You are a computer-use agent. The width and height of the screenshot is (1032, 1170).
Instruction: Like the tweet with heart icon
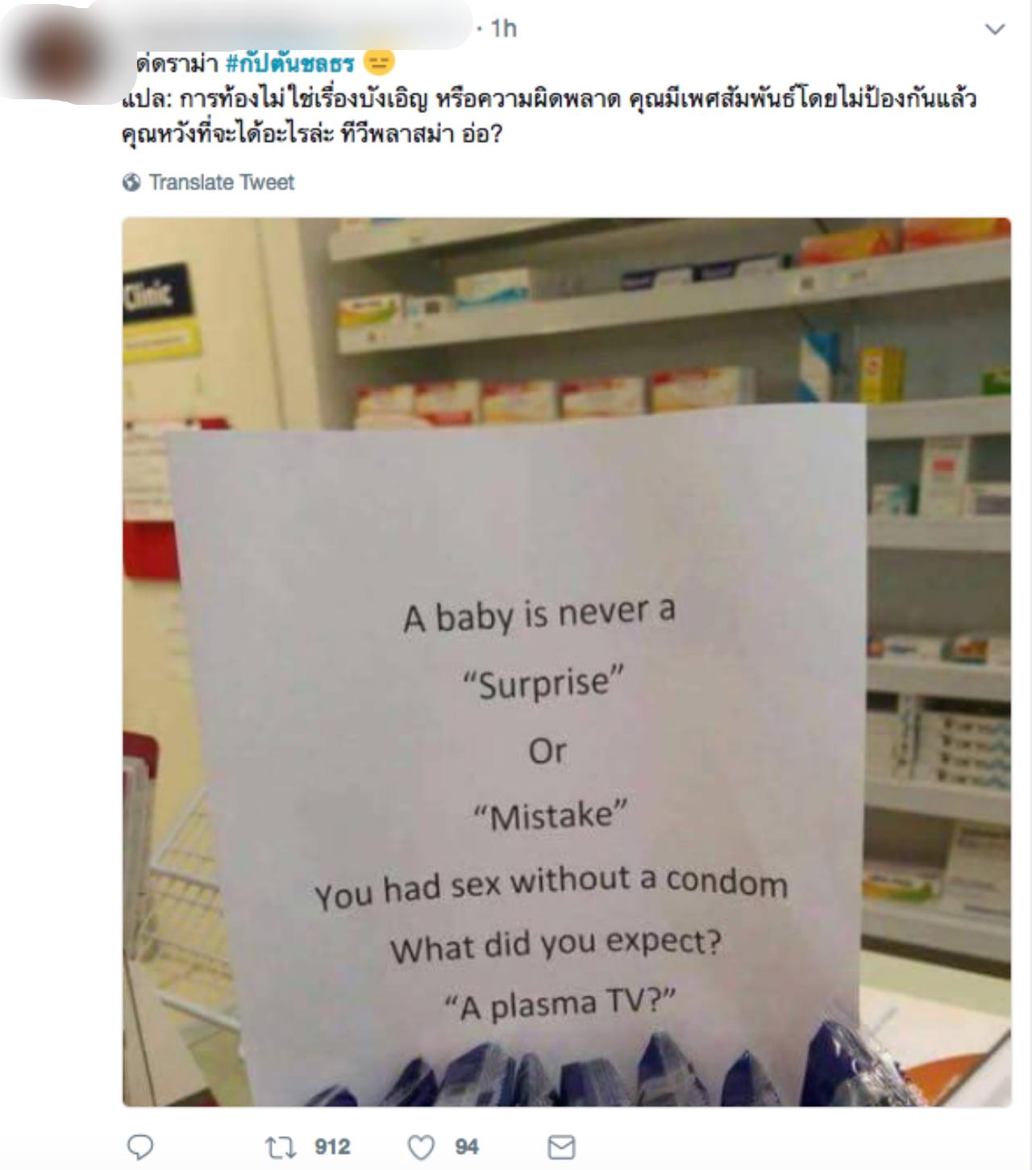coord(421,1147)
